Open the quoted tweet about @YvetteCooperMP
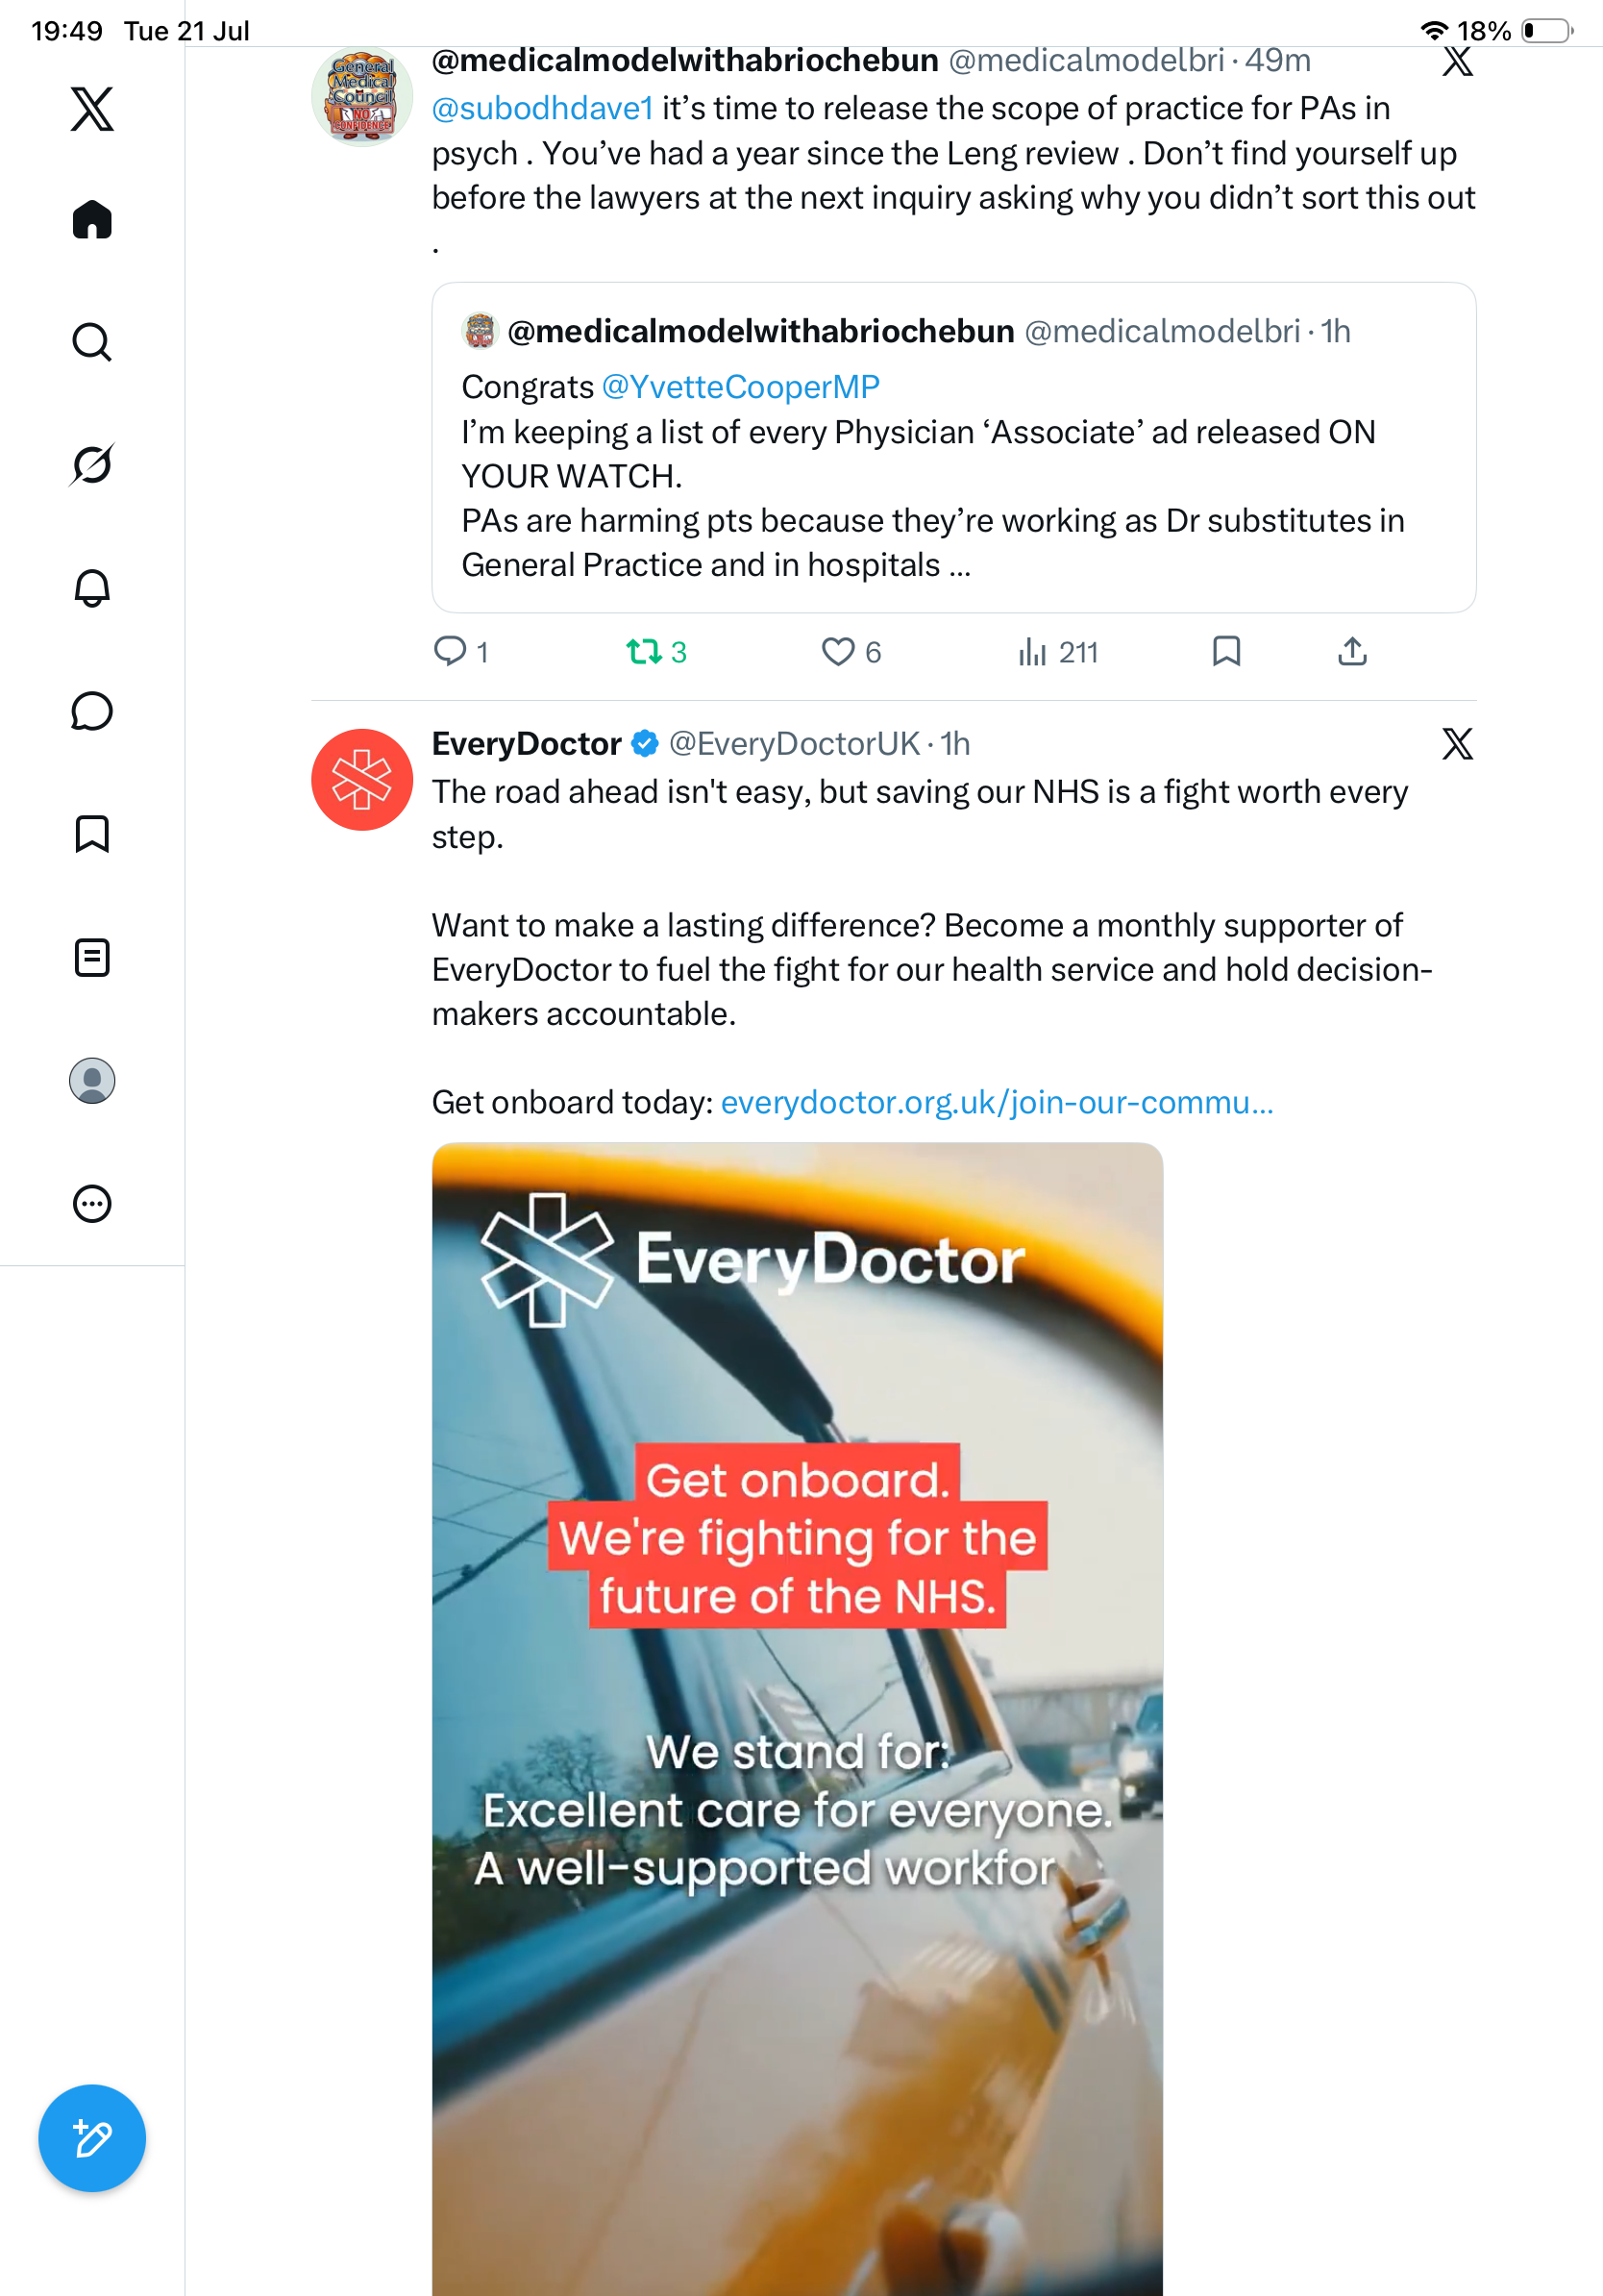Viewport: 1603px width, 2296px height. (x=953, y=447)
